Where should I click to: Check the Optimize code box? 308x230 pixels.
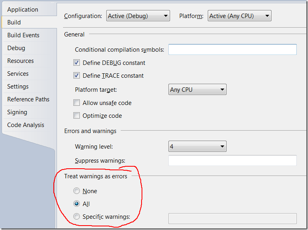pos(77,116)
